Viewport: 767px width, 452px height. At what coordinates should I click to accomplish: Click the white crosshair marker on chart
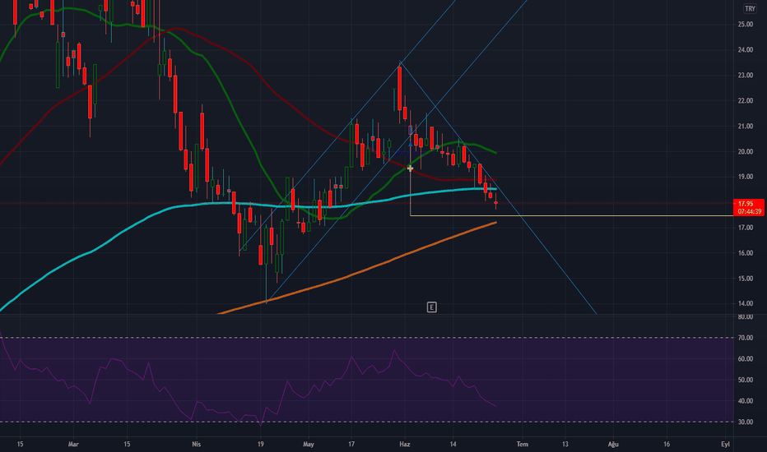(x=410, y=168)
